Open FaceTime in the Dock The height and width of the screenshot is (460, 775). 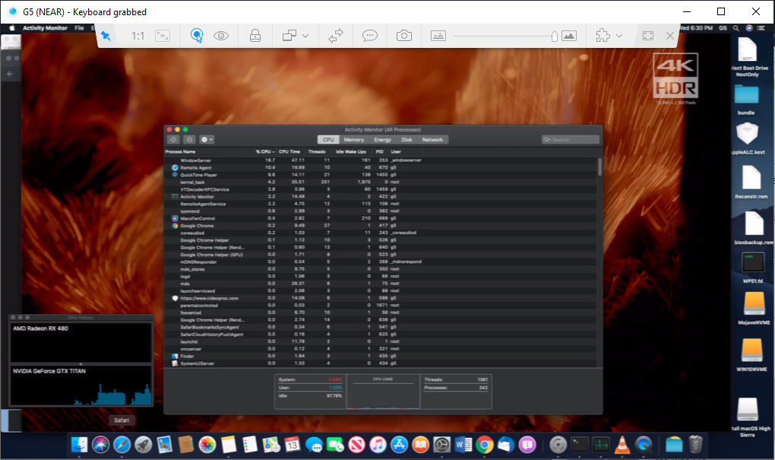(x=335, y=445)
